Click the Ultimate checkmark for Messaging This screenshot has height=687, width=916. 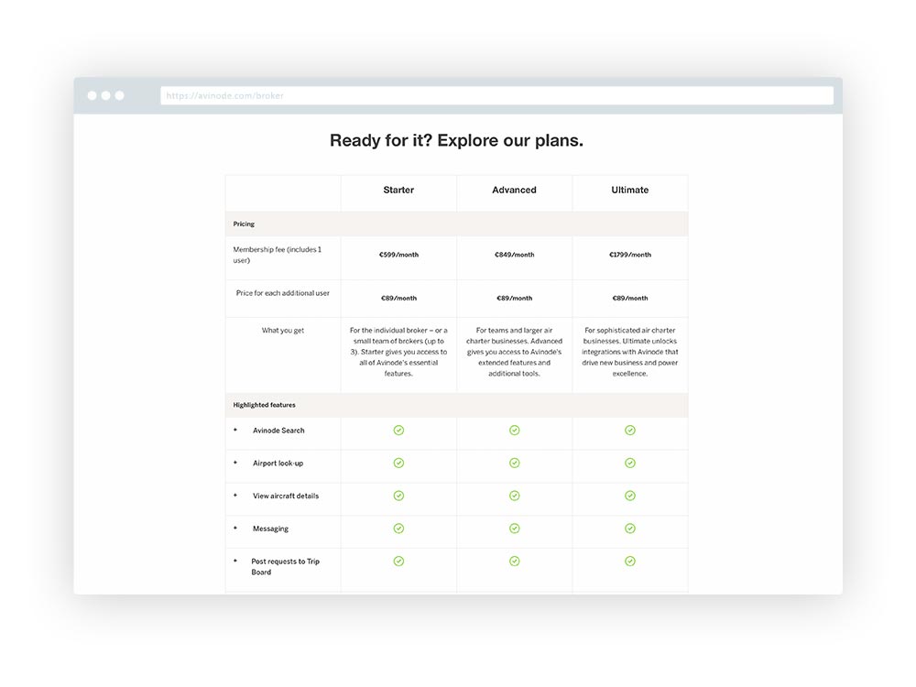coord(629,529)
